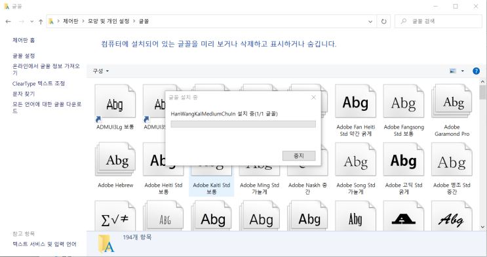Open ClearType 텍스트 조정 link
The image size is (487, 257).
pyautogui.click(x=39, y=84)
